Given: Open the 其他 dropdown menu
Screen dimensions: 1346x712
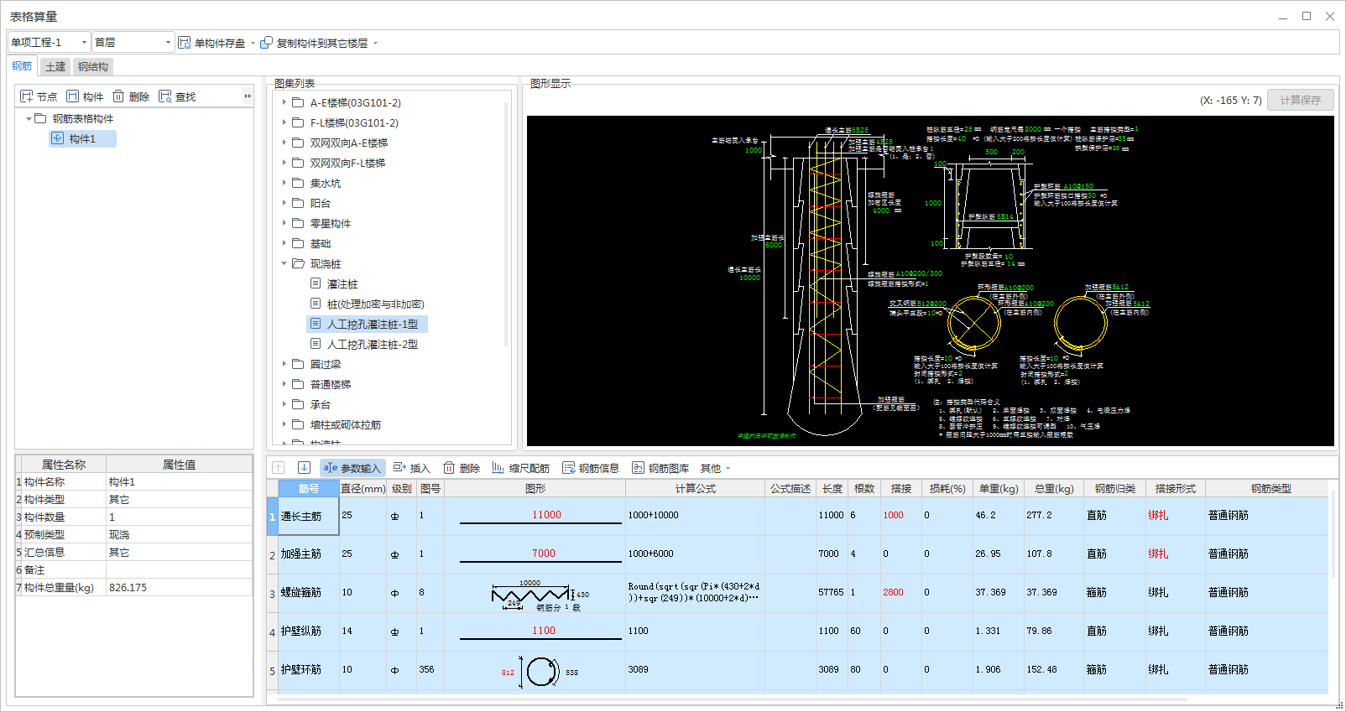Looking at the screenshot, I should 716,468.
